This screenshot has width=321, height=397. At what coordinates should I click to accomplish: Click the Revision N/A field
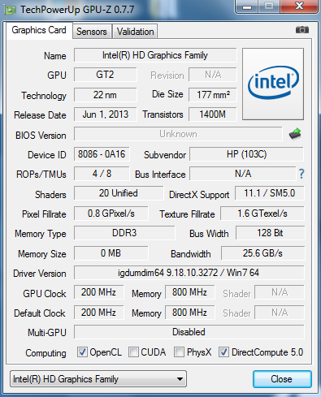click(213, 75)
